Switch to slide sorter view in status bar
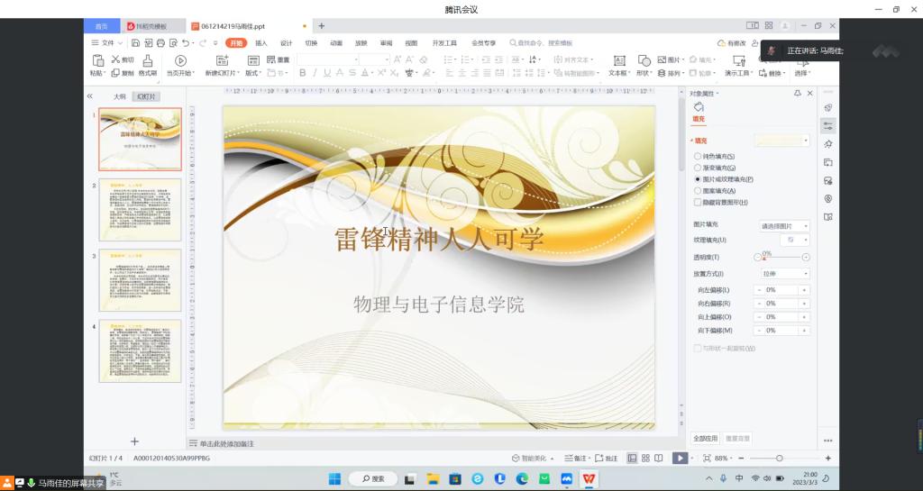Screen dimensions: 923x491 coord(645,458)
